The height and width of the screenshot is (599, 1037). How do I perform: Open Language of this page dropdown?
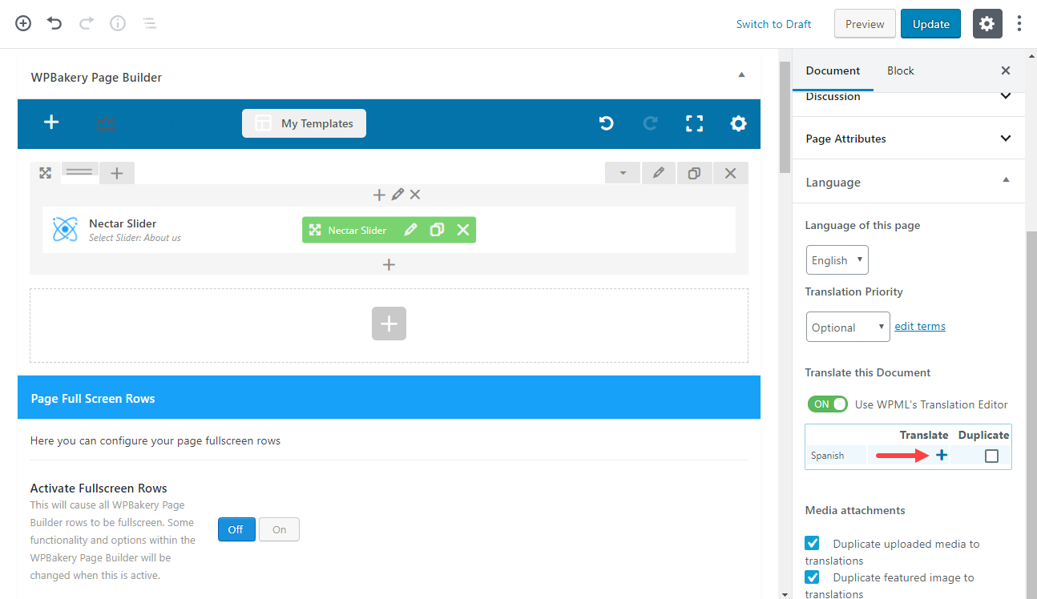(837, 260)
